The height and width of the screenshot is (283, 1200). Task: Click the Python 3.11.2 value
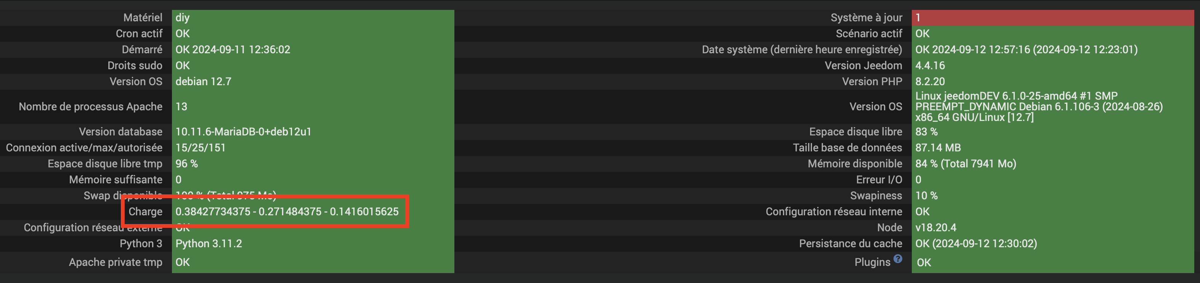[209, 243]
